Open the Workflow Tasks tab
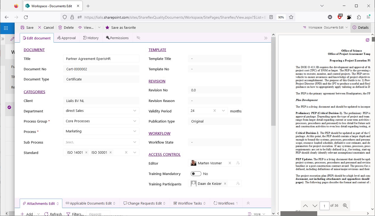The image size is (375, 216). click(x=189, y=203)
